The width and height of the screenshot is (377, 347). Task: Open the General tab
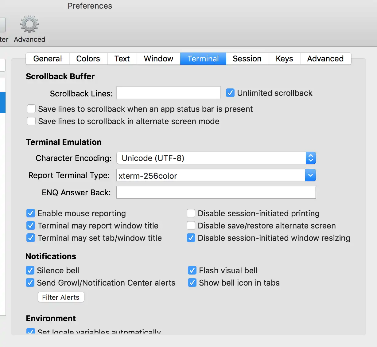coord(48,59)
